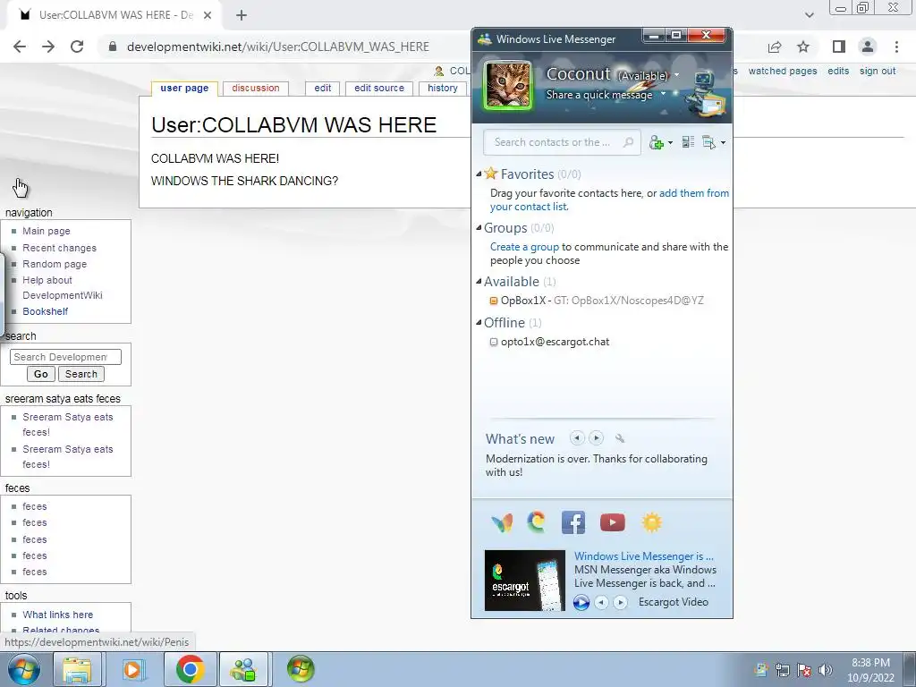The height and width of the screenshot is (687, 916).
Task: Click the search magnifier in contacts search box
Action: (x=628, y=142)
